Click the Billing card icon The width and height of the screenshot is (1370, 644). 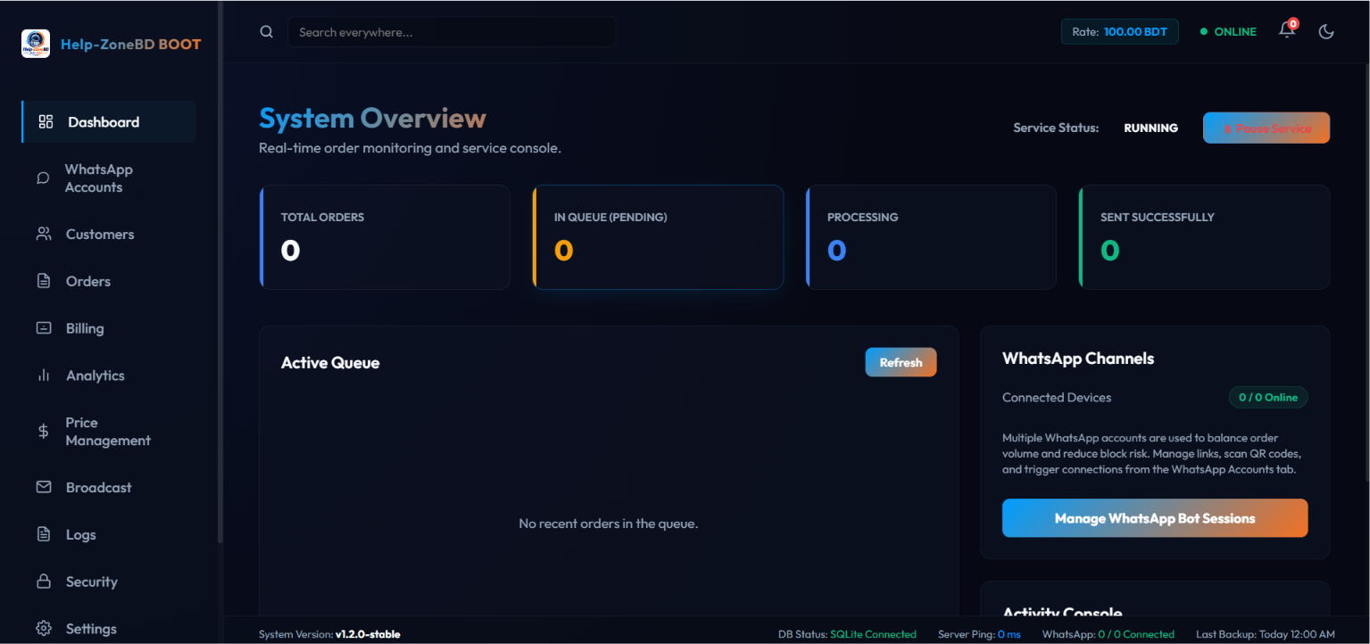(x=43, y=328)
